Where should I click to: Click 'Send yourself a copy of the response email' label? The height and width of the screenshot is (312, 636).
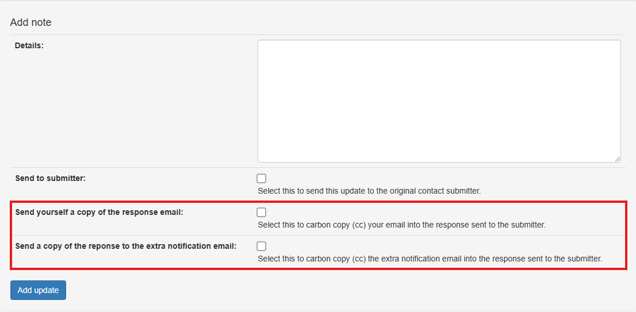(x=99, y=212)
